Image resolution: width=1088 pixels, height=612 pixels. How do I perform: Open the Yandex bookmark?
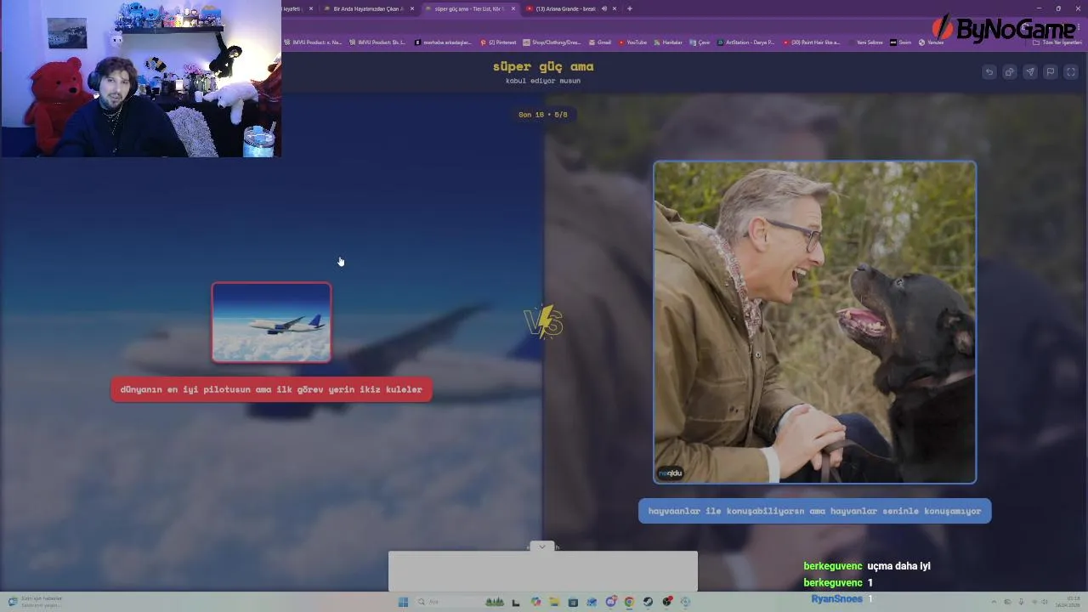pos(932,42)
